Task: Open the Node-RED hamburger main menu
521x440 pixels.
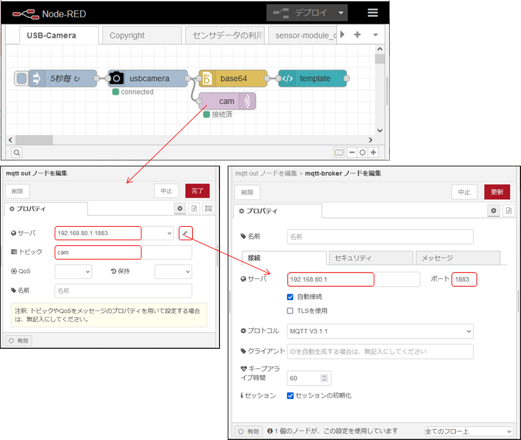Action: coord(373,13)
